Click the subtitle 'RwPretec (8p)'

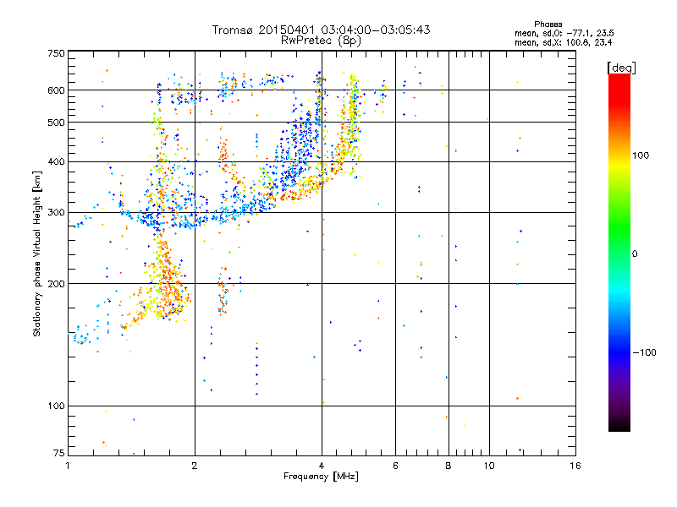[321, 41]
